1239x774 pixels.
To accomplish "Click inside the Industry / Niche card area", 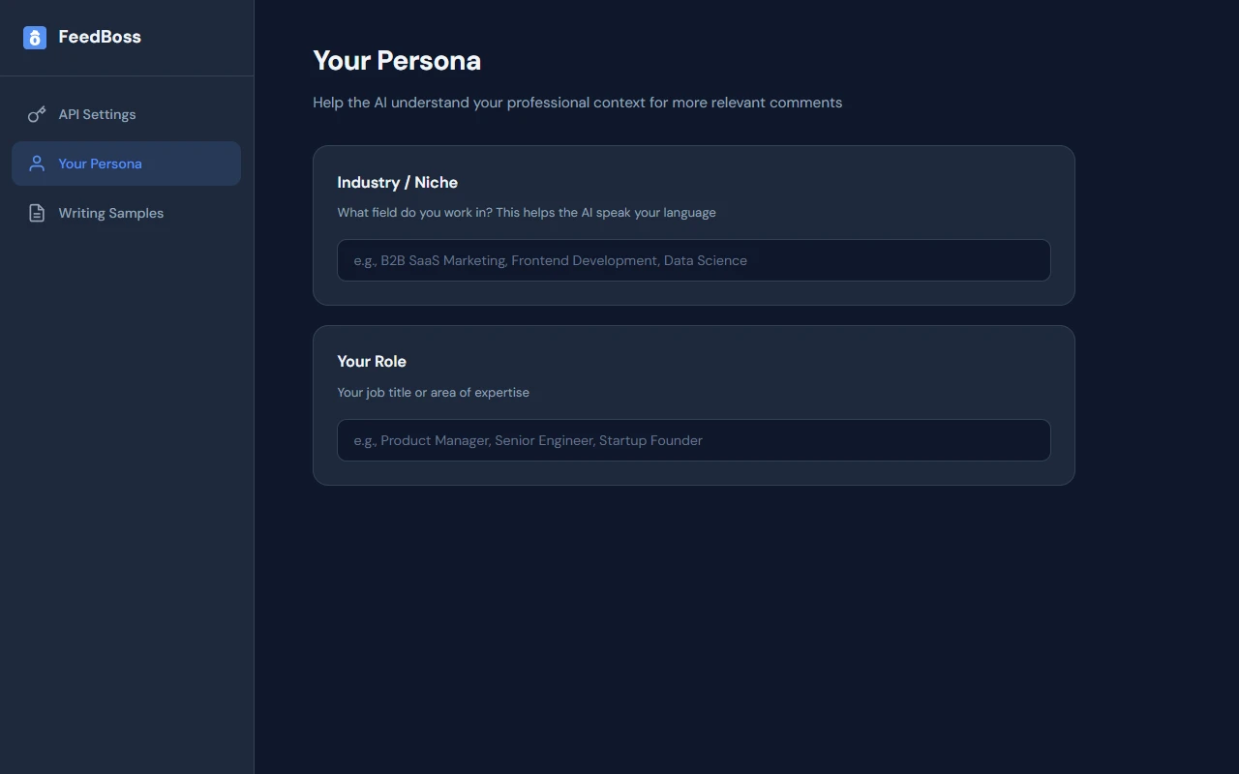I will click(693, 224).
